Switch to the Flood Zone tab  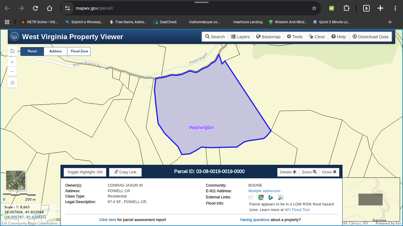pyautogui.click(x=79, y=51)
